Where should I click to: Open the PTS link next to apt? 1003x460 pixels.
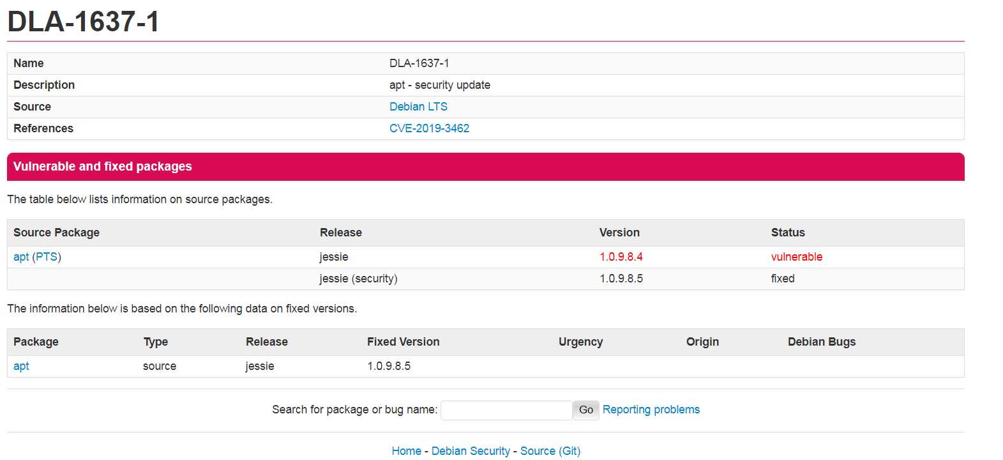click(47, 257)
